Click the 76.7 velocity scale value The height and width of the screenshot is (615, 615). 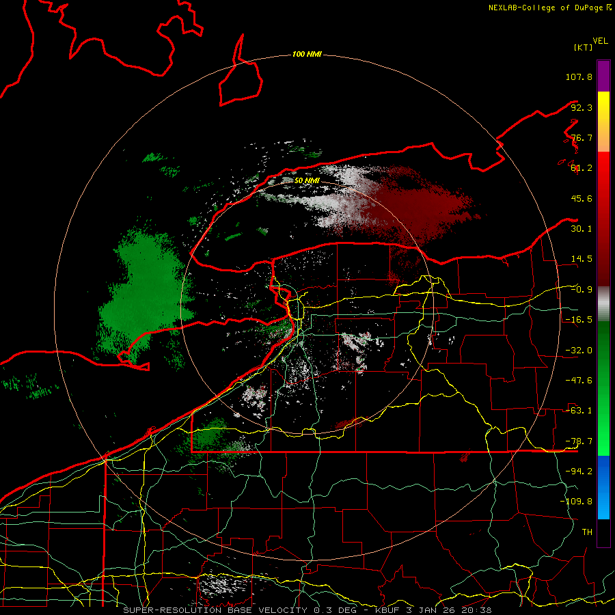pos(582,137)
